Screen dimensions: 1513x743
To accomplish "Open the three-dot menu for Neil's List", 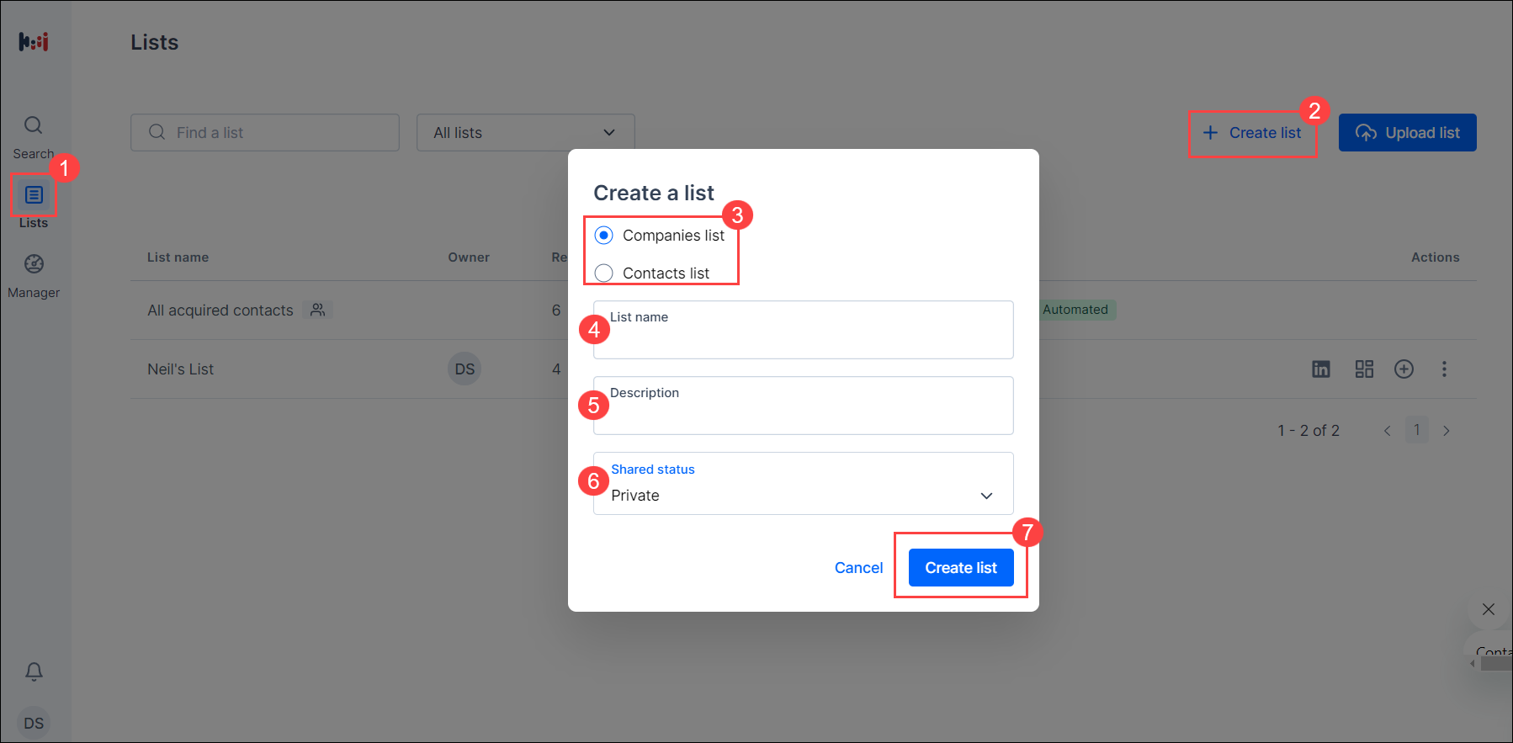I will (1444, 369).
